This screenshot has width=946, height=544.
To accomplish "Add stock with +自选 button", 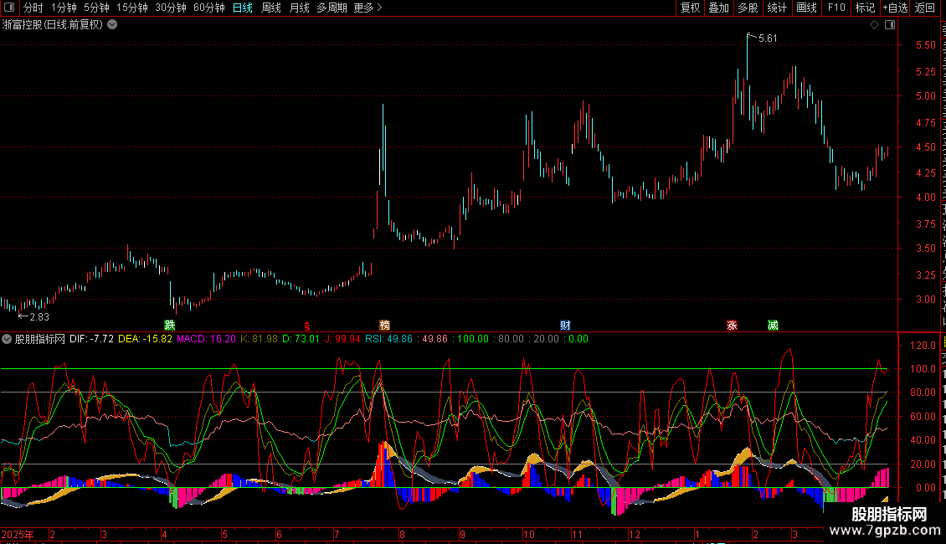I will [894, 8].
